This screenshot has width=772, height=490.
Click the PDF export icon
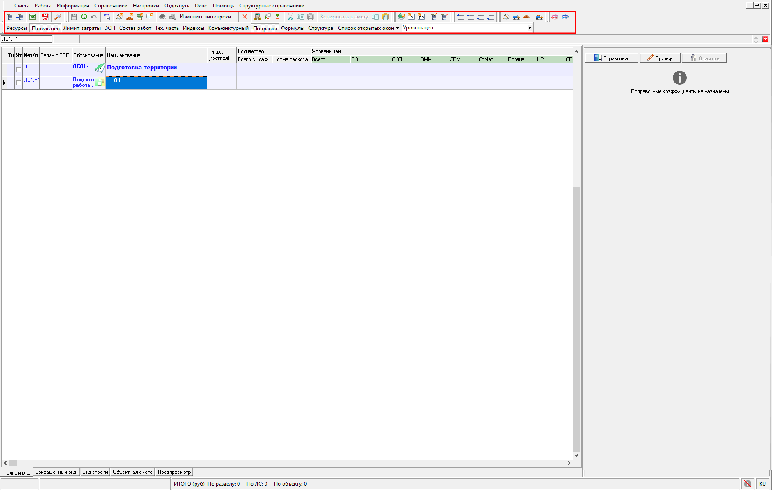[x=45, y=17]
